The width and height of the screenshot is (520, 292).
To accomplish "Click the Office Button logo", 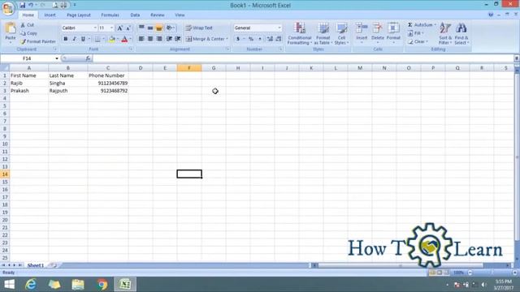I will pyautogui.click(x=7, y=8).
